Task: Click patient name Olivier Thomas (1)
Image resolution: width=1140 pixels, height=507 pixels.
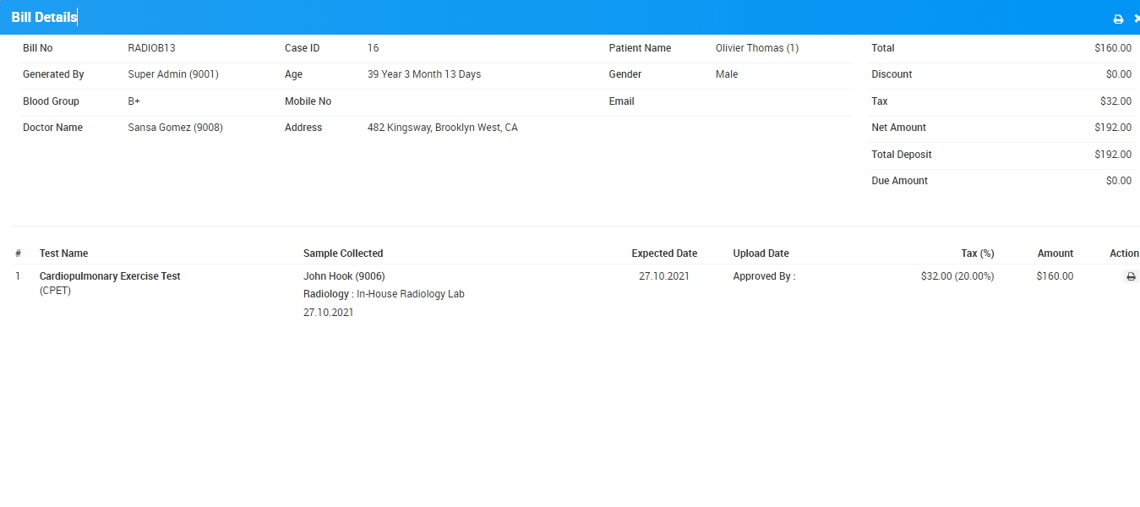Action: [756, 48]
